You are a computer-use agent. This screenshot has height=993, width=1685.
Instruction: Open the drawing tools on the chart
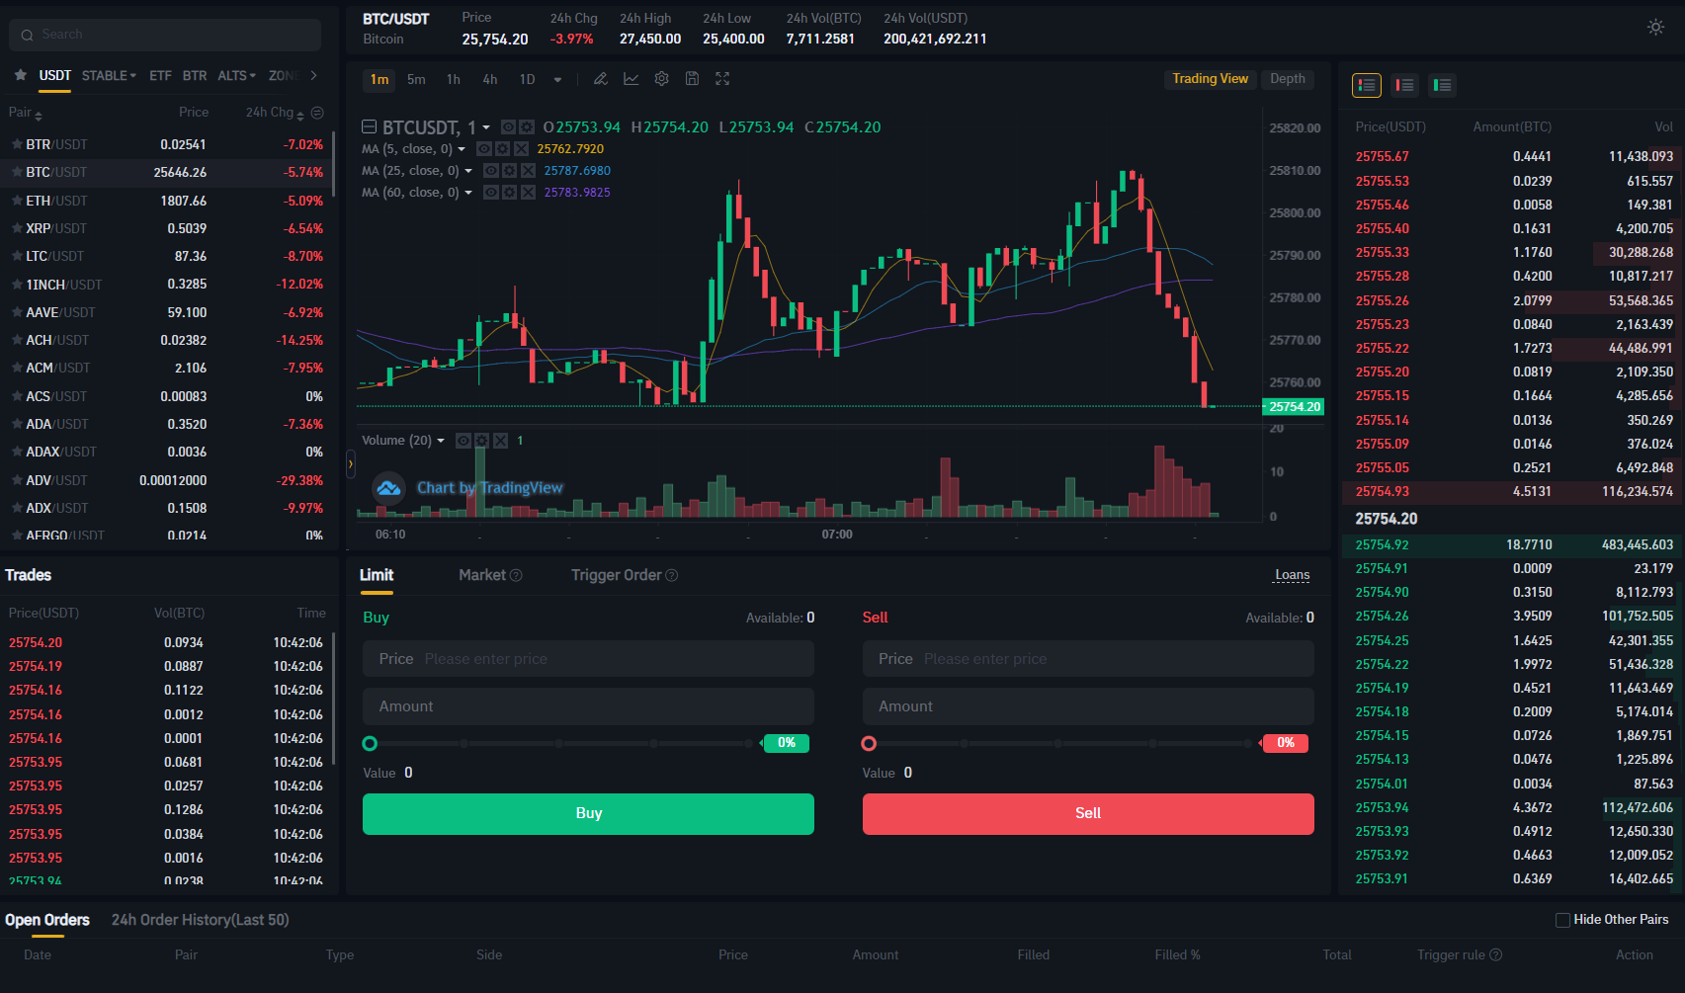[x=600, y=78]
